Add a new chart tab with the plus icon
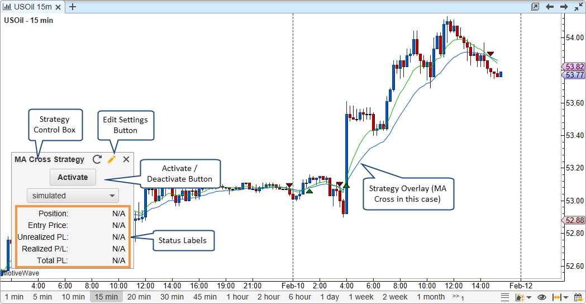 pos(73,7)
